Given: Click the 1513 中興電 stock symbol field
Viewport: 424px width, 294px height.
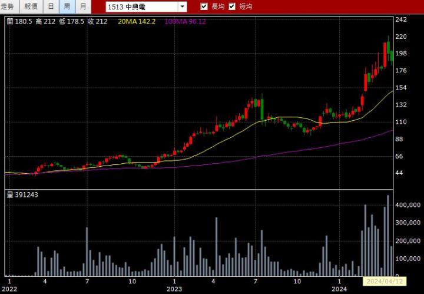Looking at the screenshot, I should point(142,6).
